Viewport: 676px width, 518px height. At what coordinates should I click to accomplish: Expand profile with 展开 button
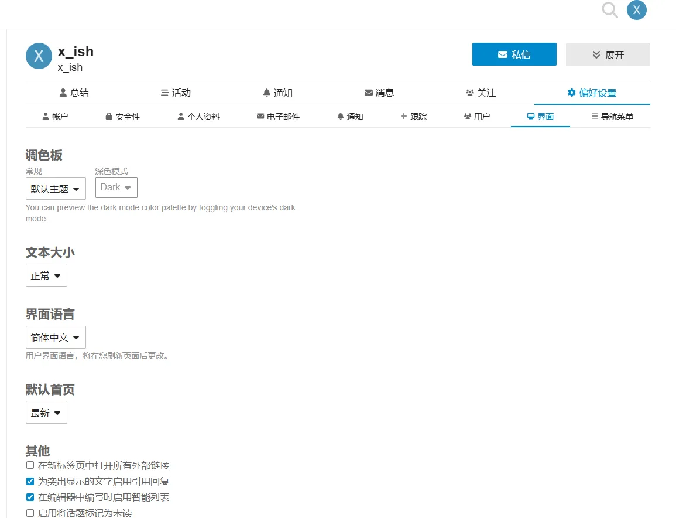pos(608,54)
